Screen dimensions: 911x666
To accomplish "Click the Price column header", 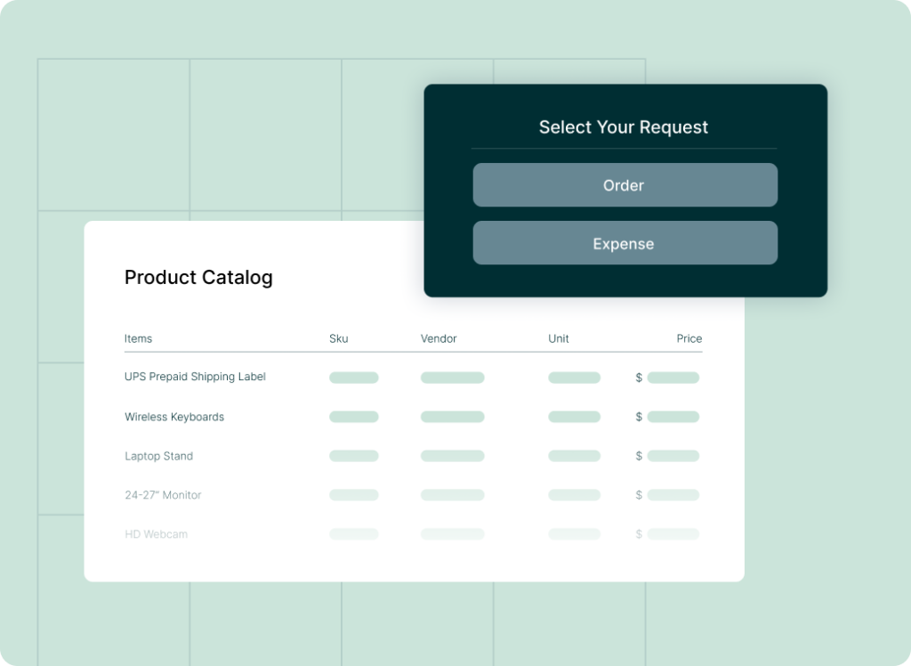I will tap(689, 338).
